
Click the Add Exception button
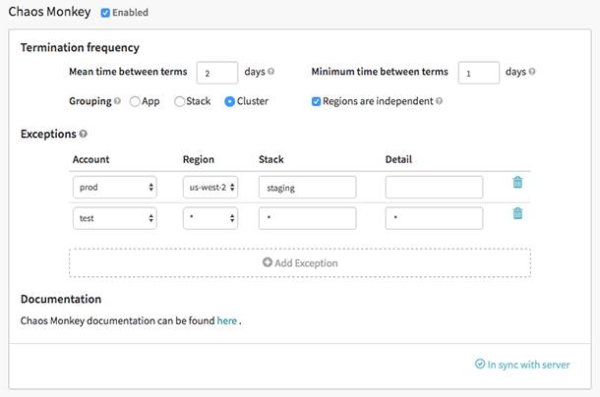tap(299, 262)
